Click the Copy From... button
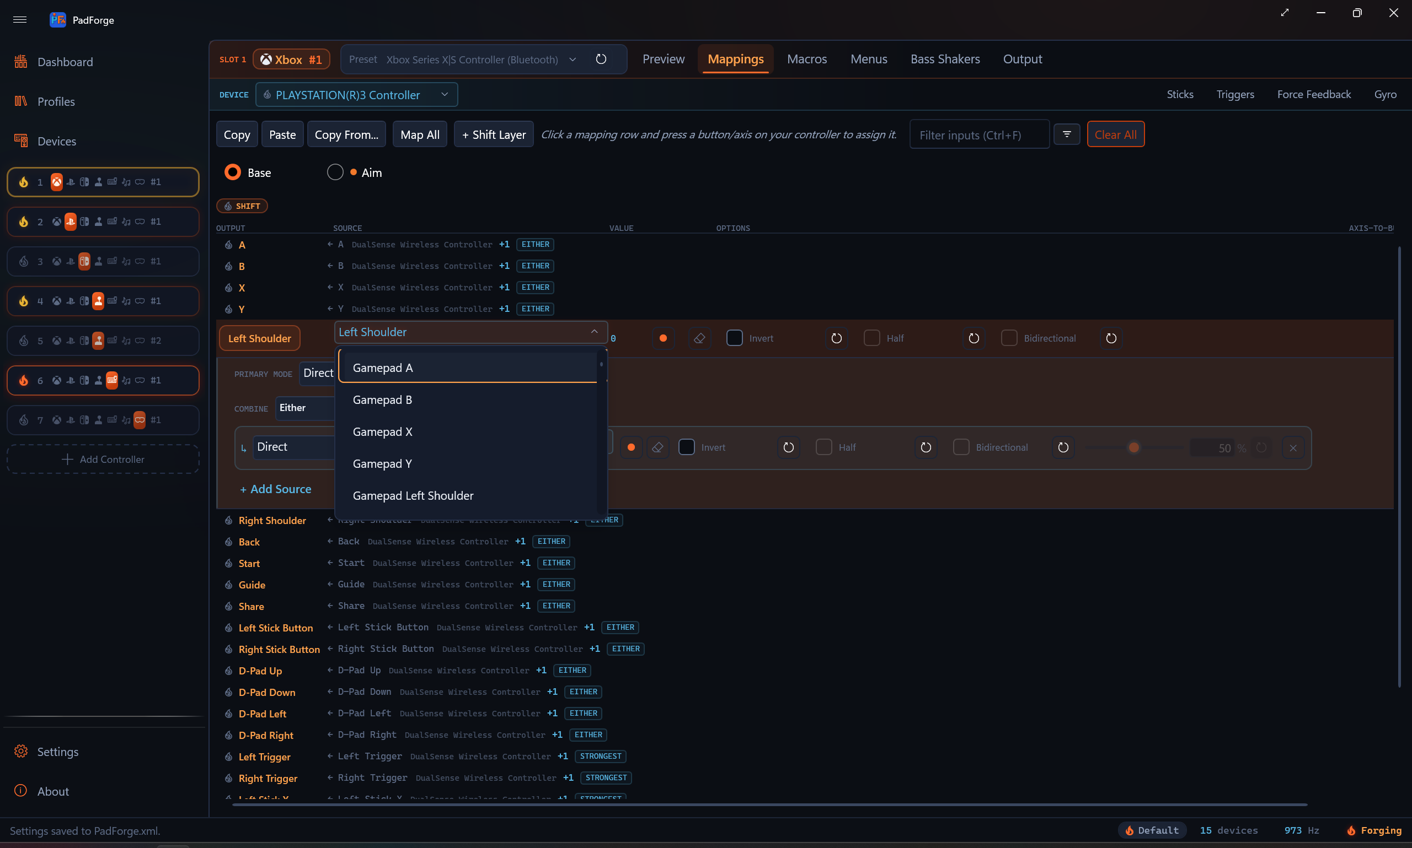Image resolution: width=1412 pixels, height=848 pixels. point(346,134)
